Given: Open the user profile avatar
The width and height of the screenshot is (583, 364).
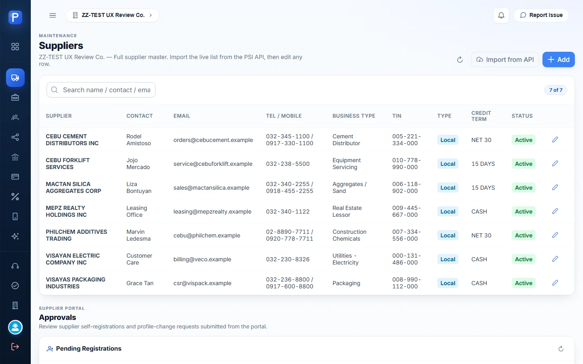Looking at the screenshot, I should [15, 327].
